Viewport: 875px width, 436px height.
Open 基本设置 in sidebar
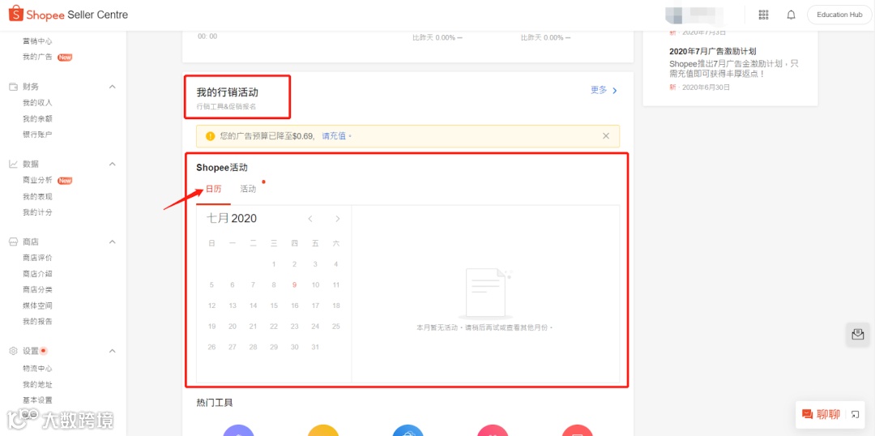pos(37,400)
